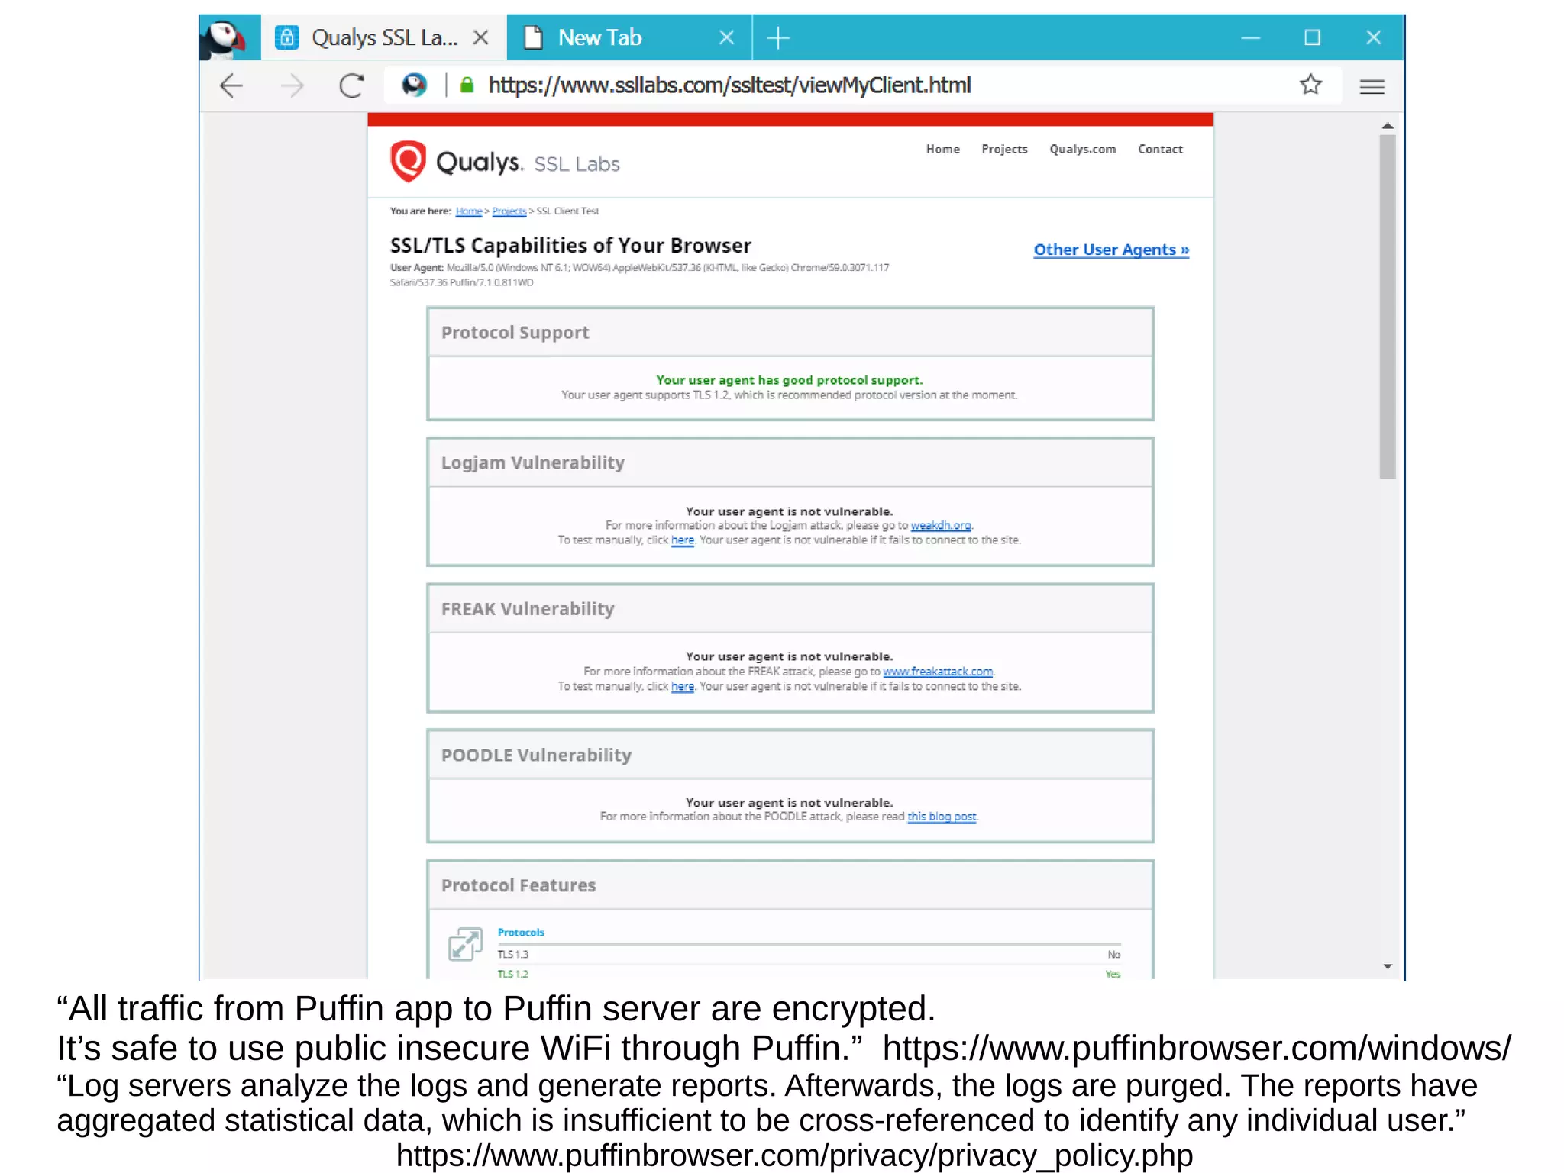Follow the Home breadcrumb link

(x=468, y=211)
